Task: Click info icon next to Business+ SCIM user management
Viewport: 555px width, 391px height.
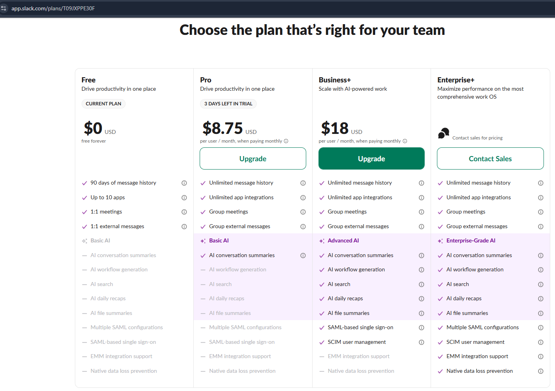Action: click(x=421, y=342)
